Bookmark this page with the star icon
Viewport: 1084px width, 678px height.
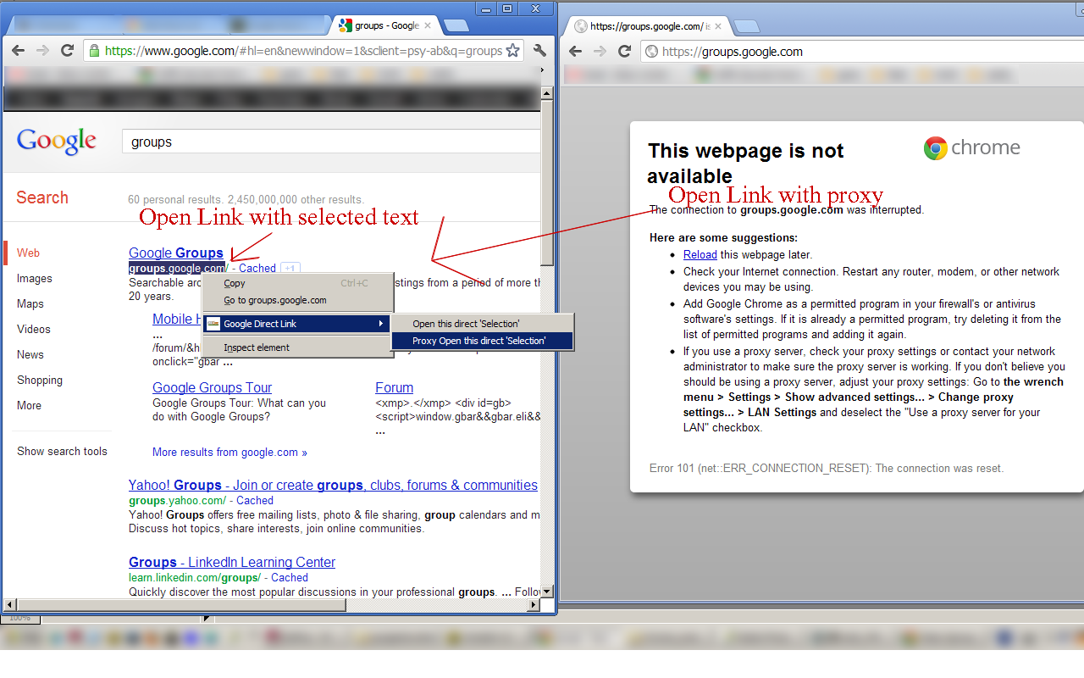coord(512,51)
